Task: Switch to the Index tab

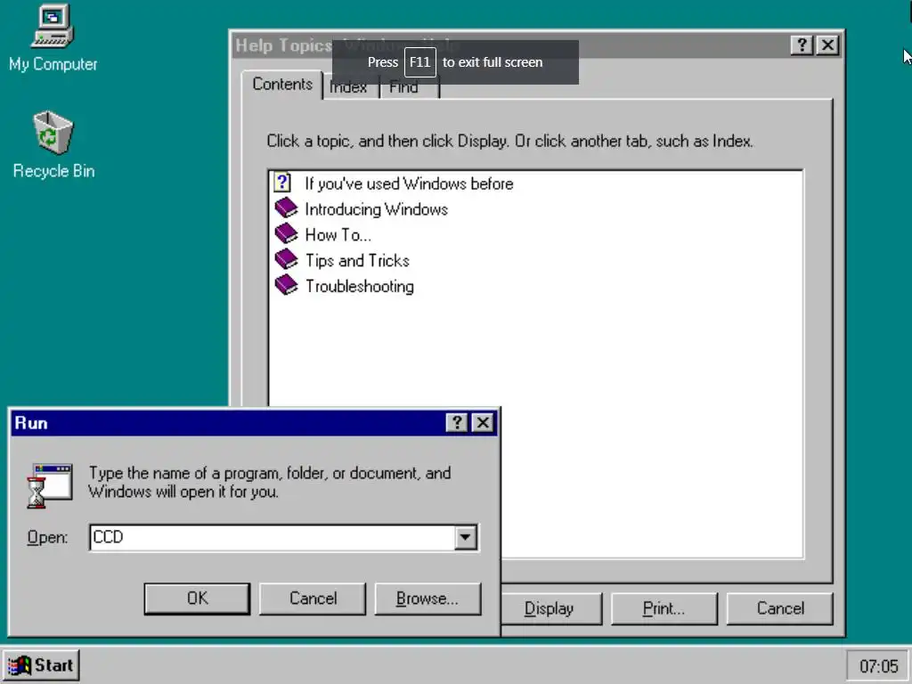Action: click(x=349, y=87)
